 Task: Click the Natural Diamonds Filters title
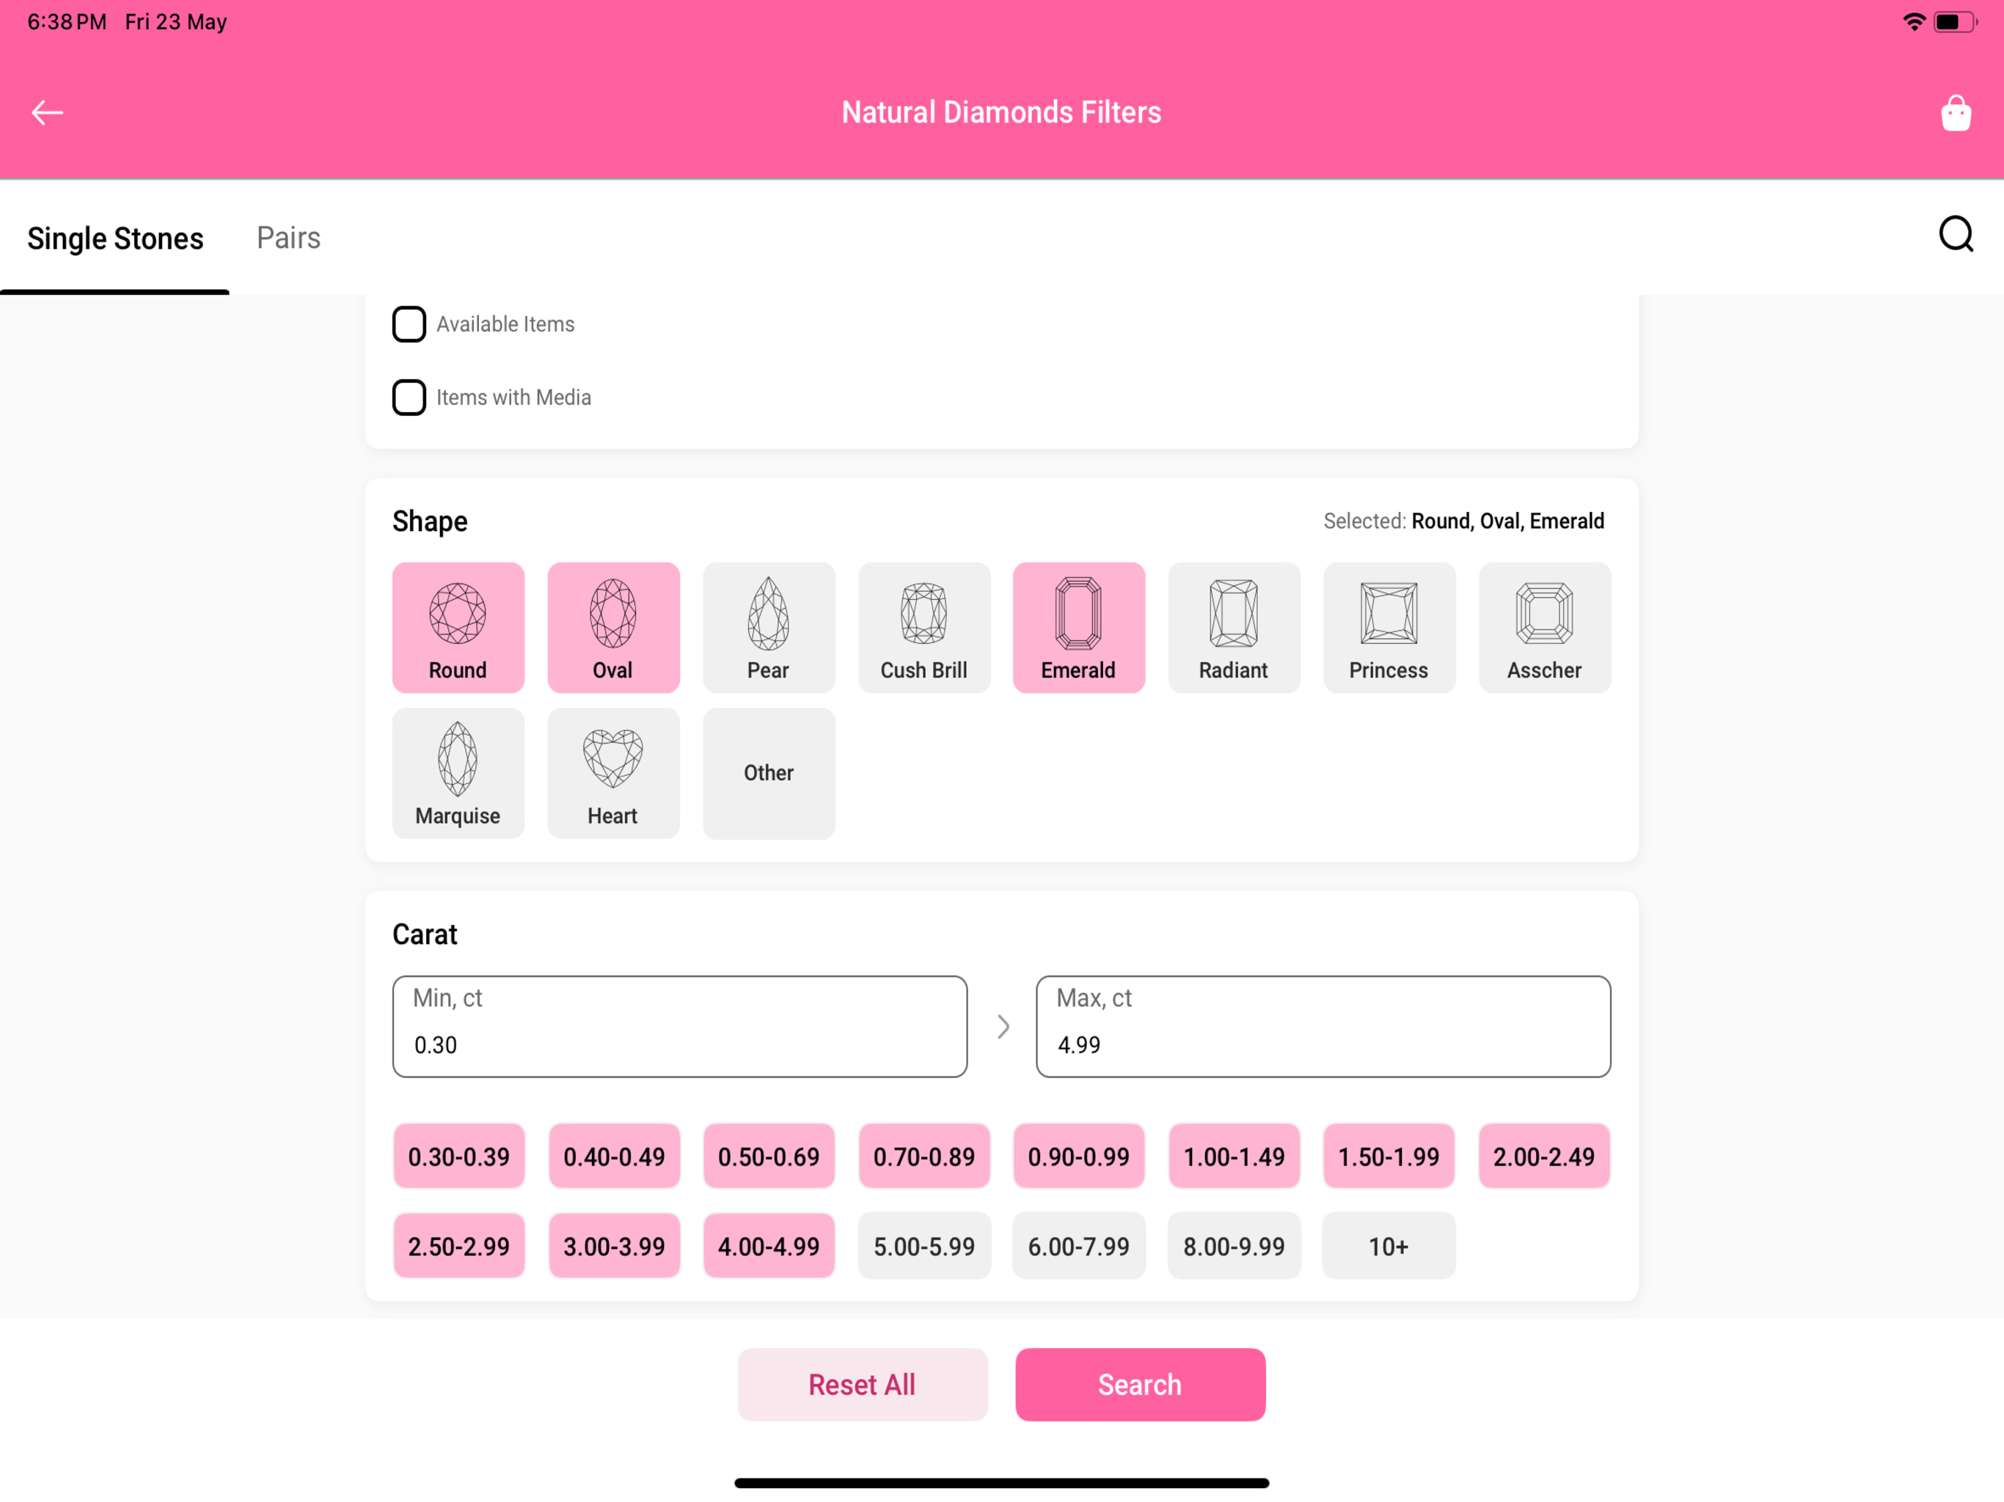[1001, 112]
